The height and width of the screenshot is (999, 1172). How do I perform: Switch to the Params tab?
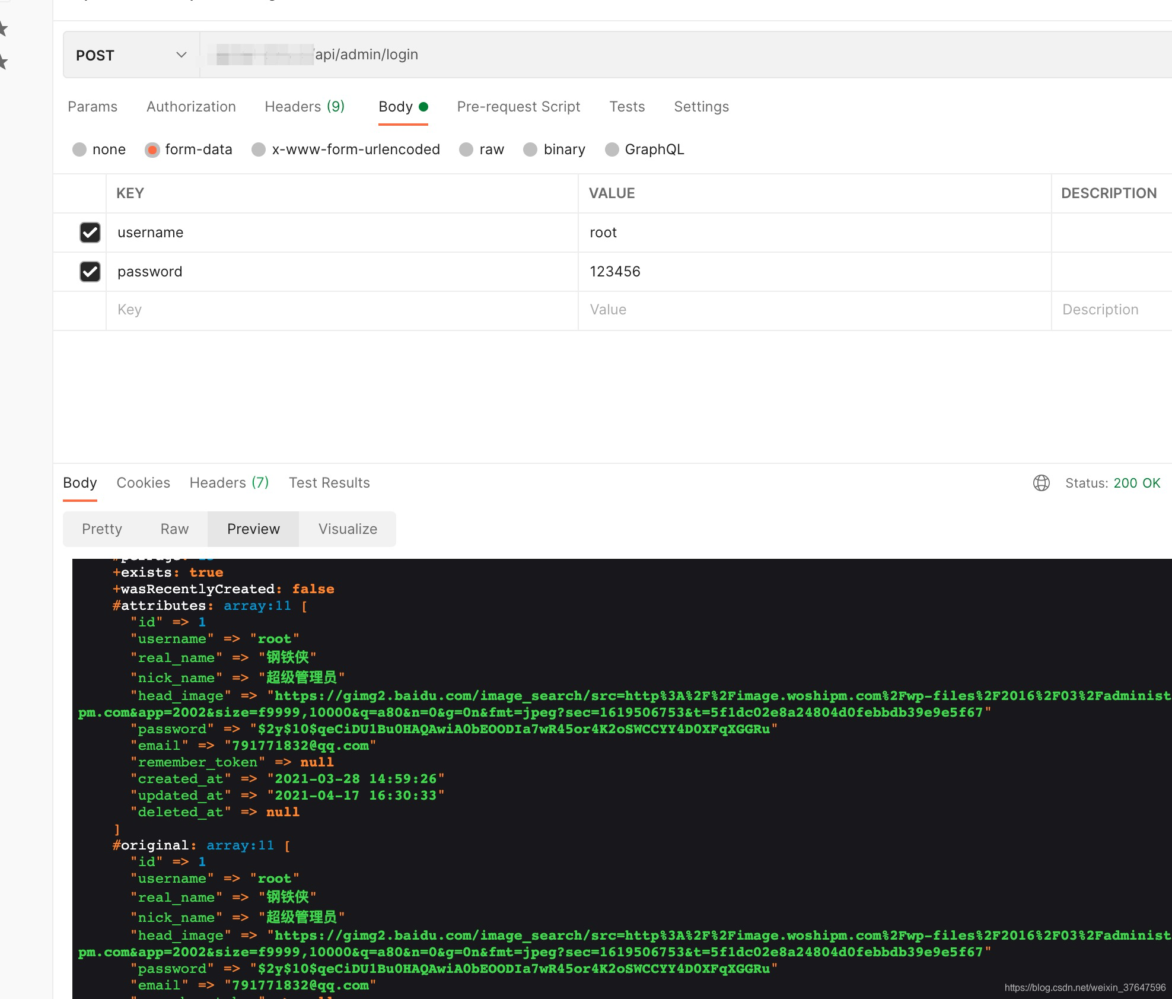pos(92,106)
